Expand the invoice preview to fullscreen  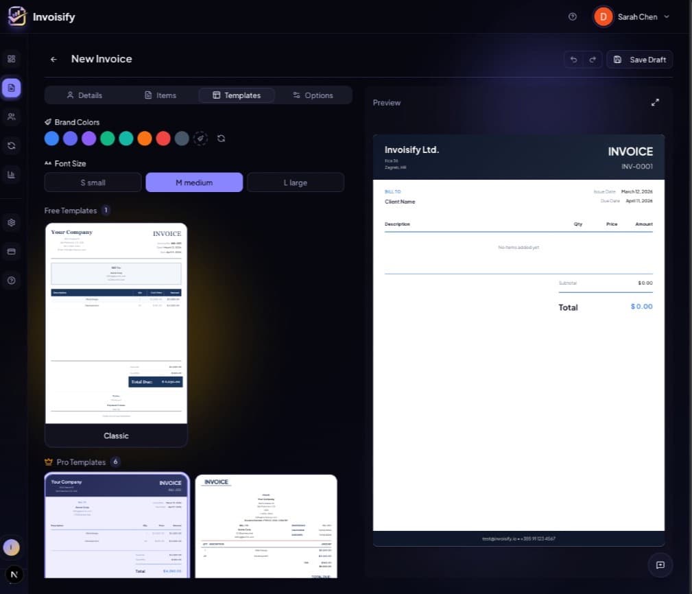click(x=655, y=102)
